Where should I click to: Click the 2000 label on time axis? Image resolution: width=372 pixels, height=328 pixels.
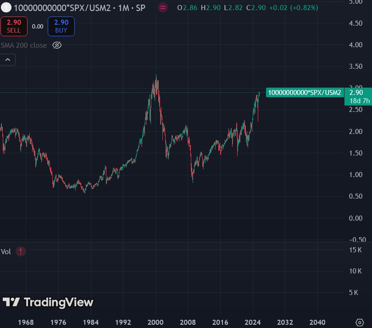[155, 322]
